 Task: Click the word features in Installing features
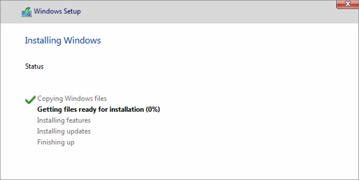point(78,120)
